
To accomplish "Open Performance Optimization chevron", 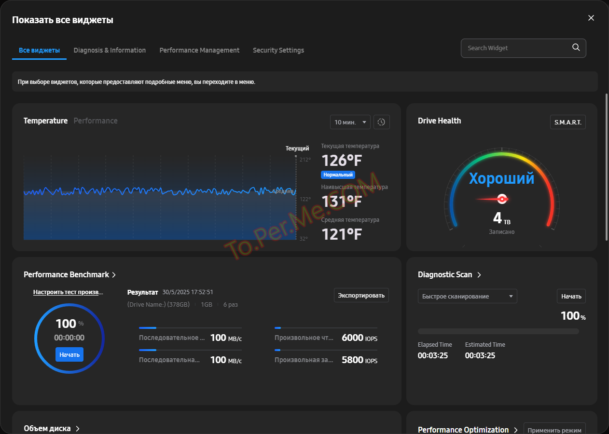I will (516, 430).
